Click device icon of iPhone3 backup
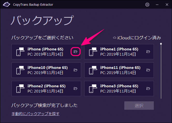172x123 pixels. coord(93,89)
